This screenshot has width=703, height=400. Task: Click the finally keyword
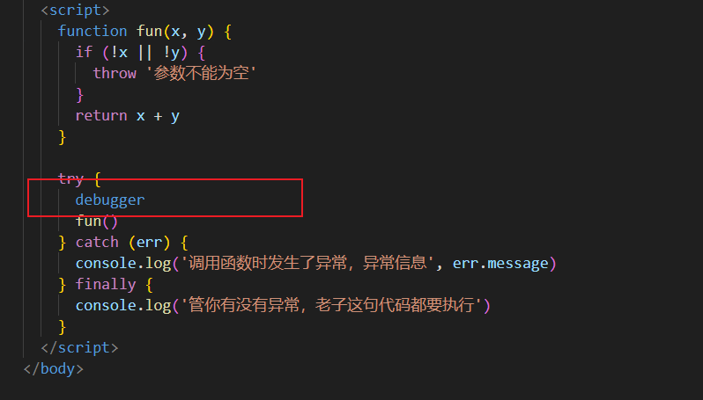click(106, 284)
